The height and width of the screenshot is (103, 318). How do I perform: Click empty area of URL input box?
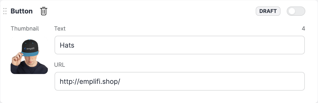(212, 81)
